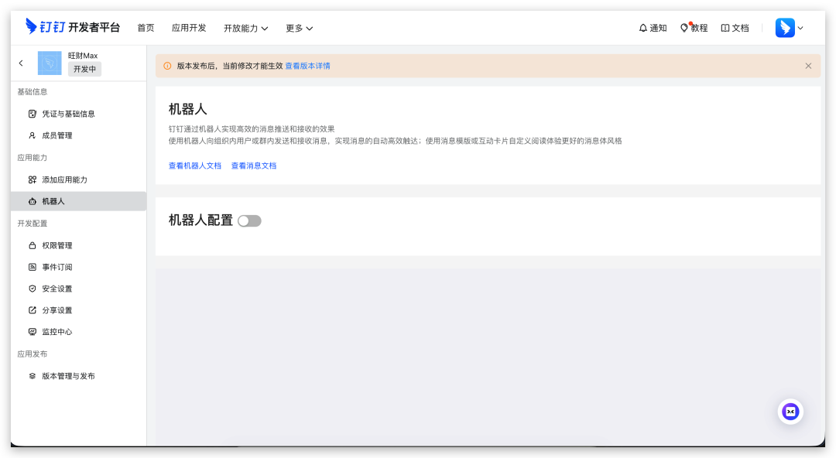Expand the 更多 dropdown menu
Image resolution: width=836 pixels, height=458 pixels.
point(299,28)
